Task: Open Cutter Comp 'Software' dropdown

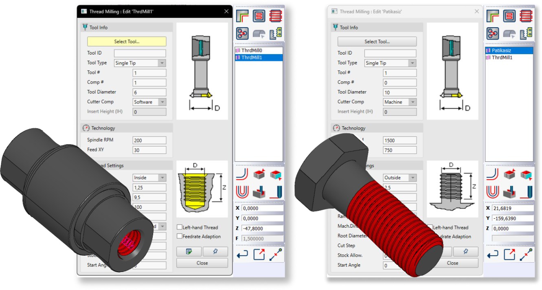Action: [x=149, y=102]
